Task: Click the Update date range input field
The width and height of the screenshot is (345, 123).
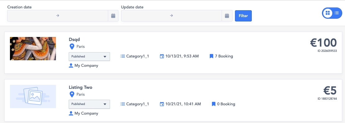Action: click(171, 16)
